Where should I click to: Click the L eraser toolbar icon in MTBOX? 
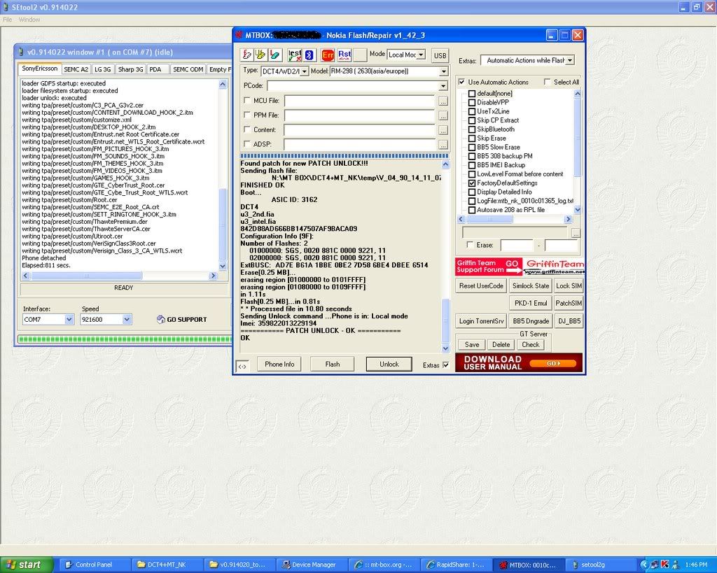coord(274,55)
